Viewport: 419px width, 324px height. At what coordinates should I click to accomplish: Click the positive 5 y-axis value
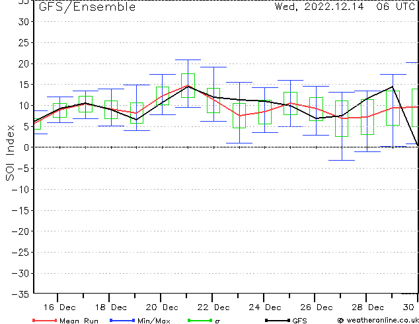click(26, 127)
